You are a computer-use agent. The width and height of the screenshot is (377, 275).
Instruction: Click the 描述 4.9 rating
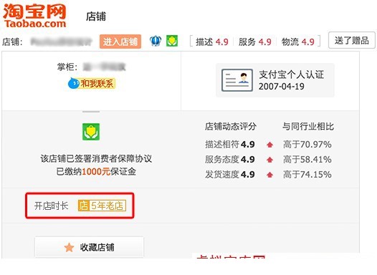pos(212,42)
